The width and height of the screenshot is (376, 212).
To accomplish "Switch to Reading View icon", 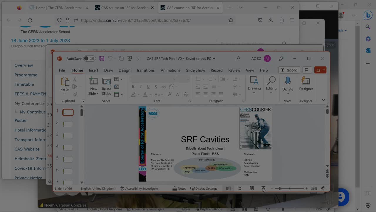I will [252, 188].
